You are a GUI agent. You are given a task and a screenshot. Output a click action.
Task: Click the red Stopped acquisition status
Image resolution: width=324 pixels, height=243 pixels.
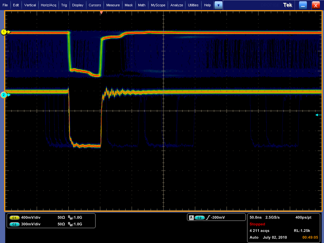click(x=257, y=224)
